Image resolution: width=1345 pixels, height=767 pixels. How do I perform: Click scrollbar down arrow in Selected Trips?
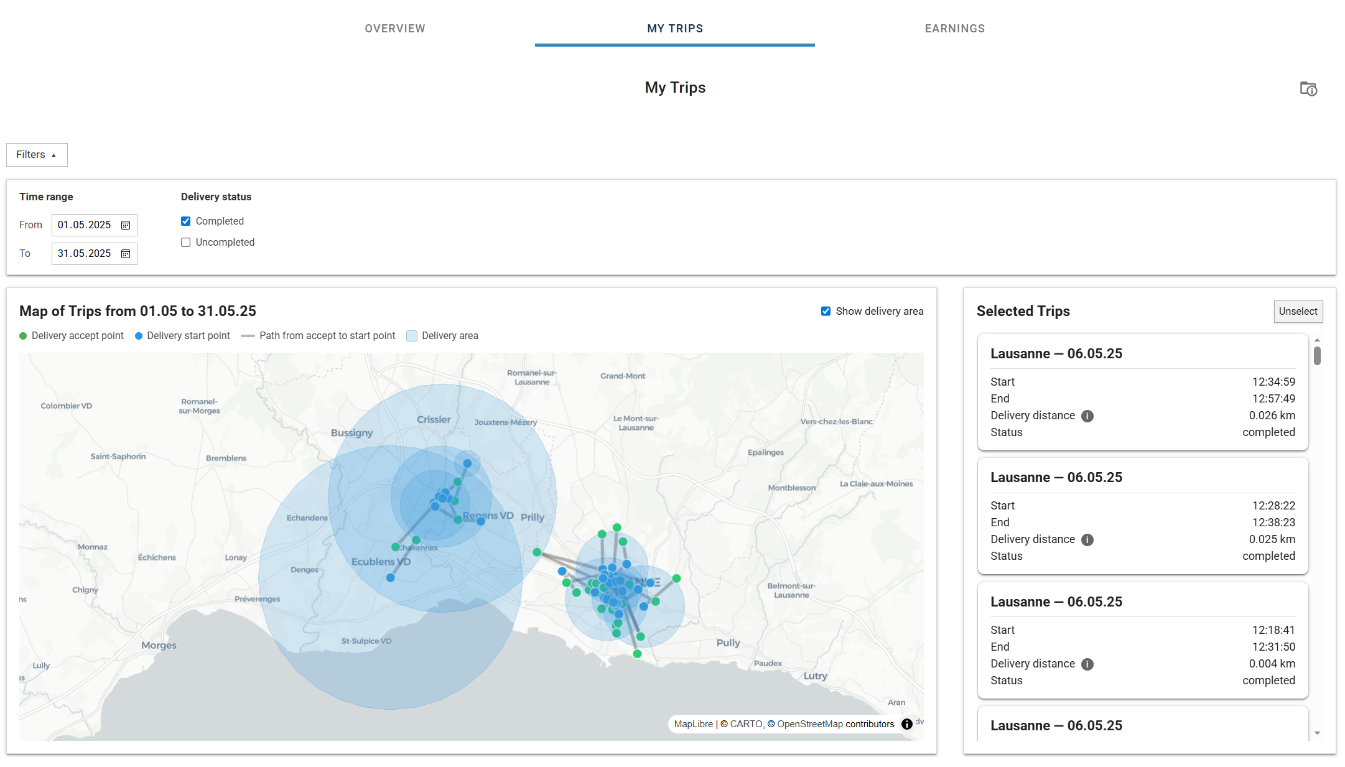tap(1317, 733)
